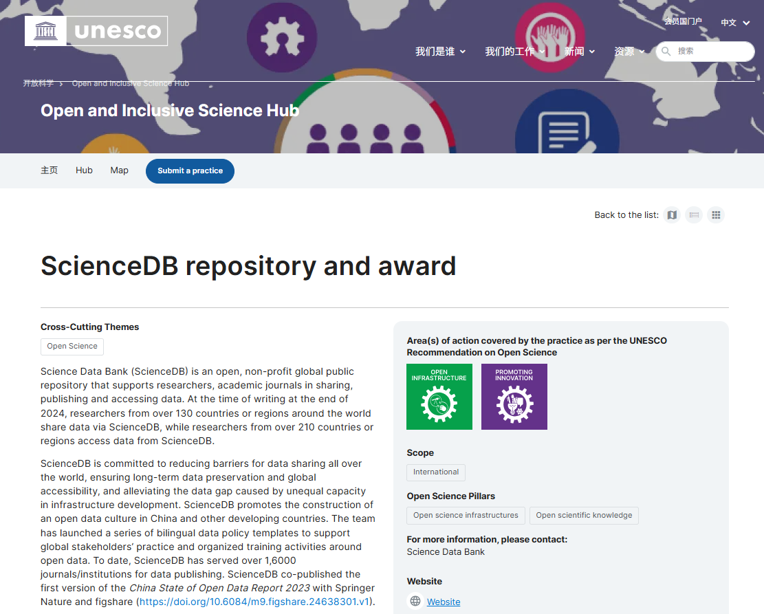This screenshot has height=614, width=764.
Task: Select the Promoting Innovation purple tile
Action: pyautogui.click(x=514, y=397)
